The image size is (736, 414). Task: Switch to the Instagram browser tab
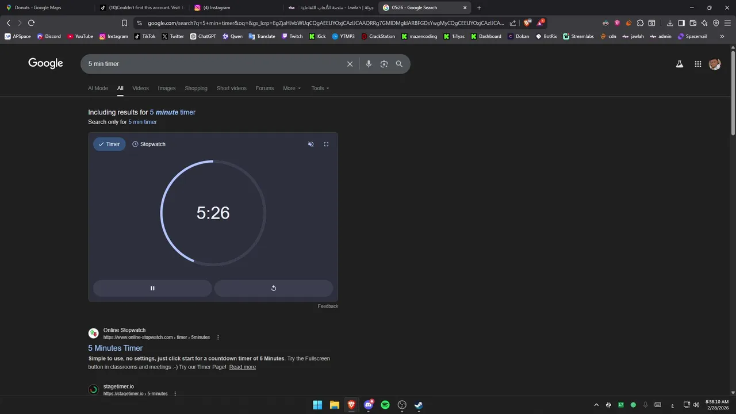(236, 7)
